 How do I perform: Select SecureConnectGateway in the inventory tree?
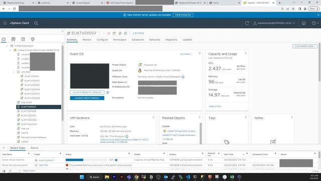click(x=34, y=137)
